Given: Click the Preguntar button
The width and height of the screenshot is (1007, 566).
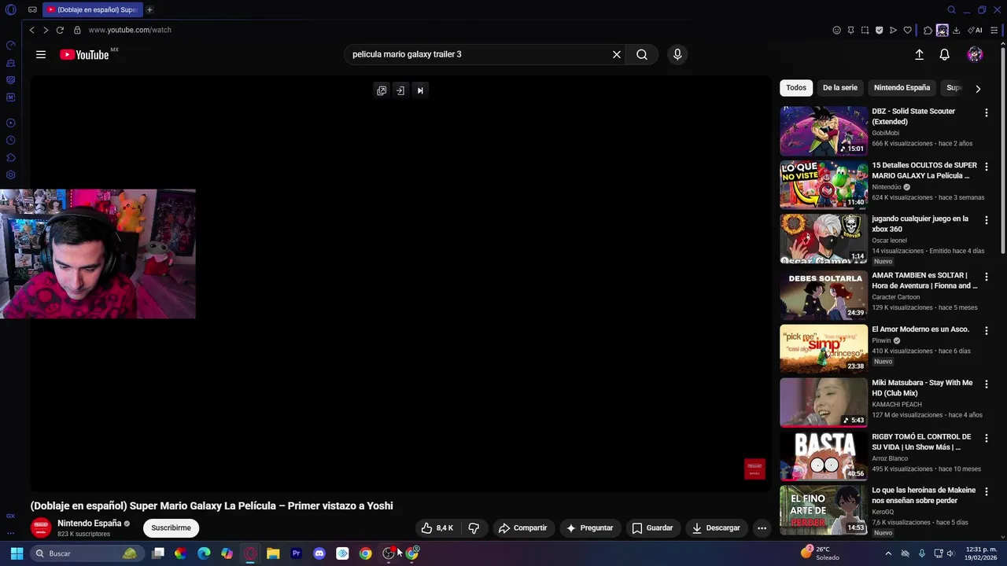Looking at the screenshot, I should coord(589,528).
